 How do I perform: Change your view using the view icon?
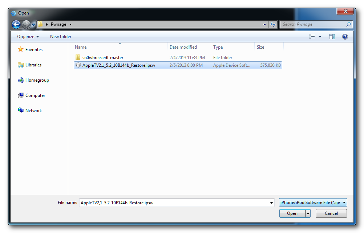(312, 37)
